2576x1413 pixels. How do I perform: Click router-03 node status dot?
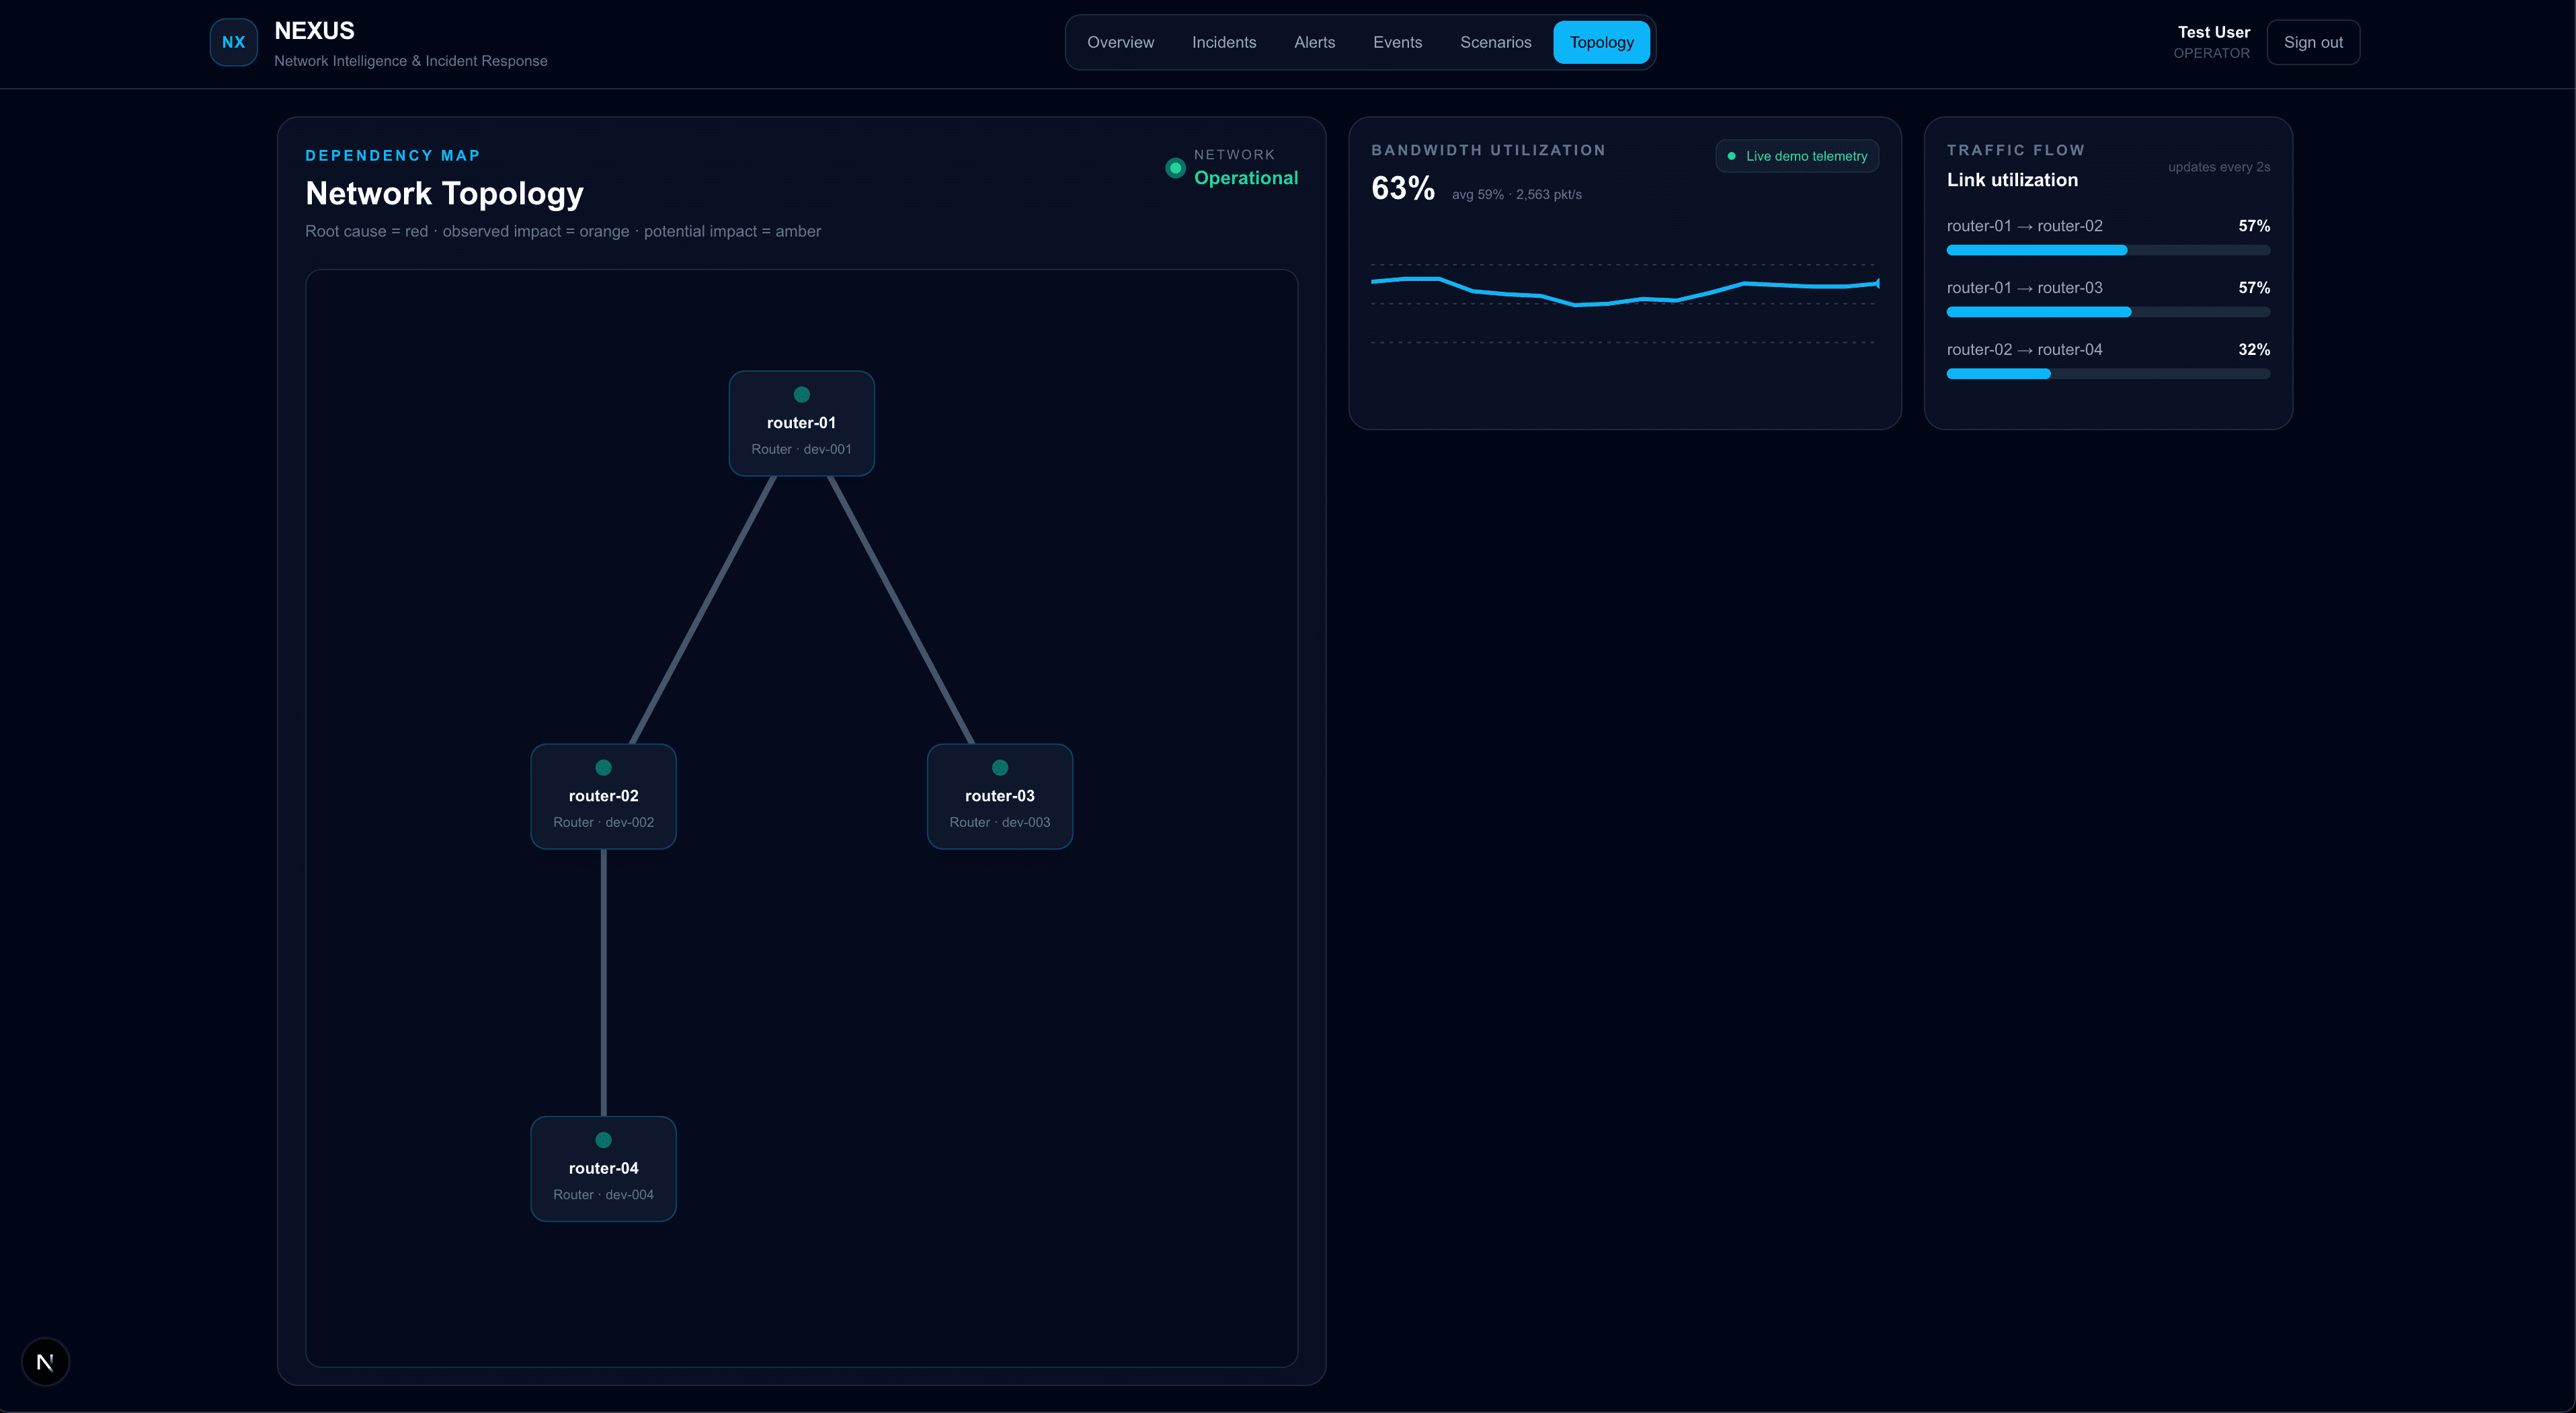pos(999,767)
